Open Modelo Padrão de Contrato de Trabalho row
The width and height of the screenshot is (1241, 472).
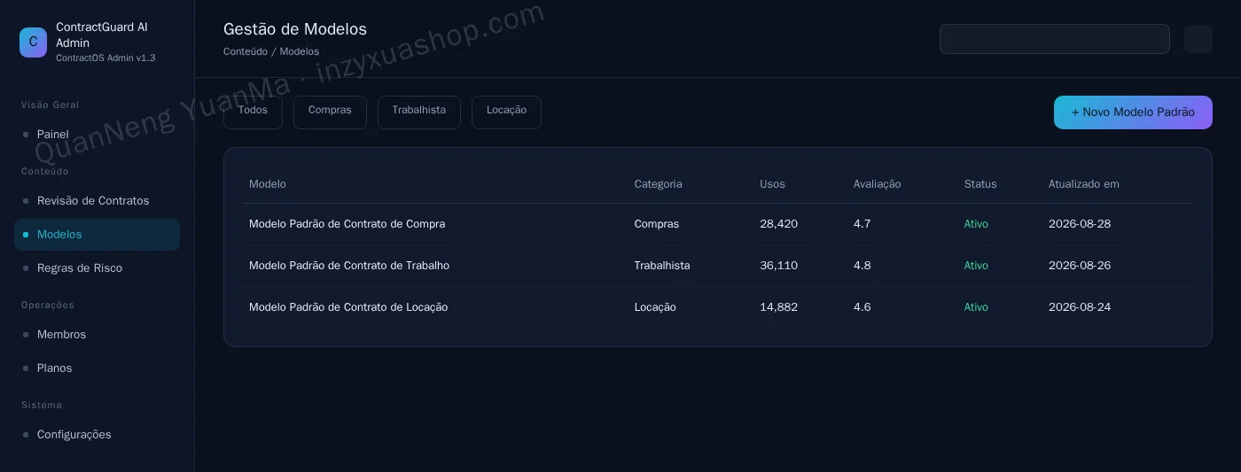pos(718,266)
